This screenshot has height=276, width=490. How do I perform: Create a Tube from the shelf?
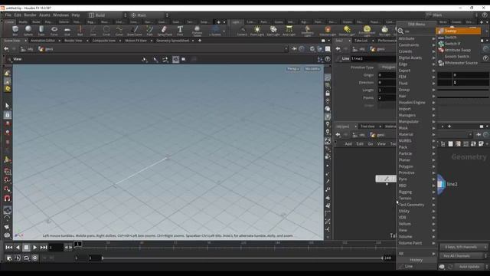41,31
